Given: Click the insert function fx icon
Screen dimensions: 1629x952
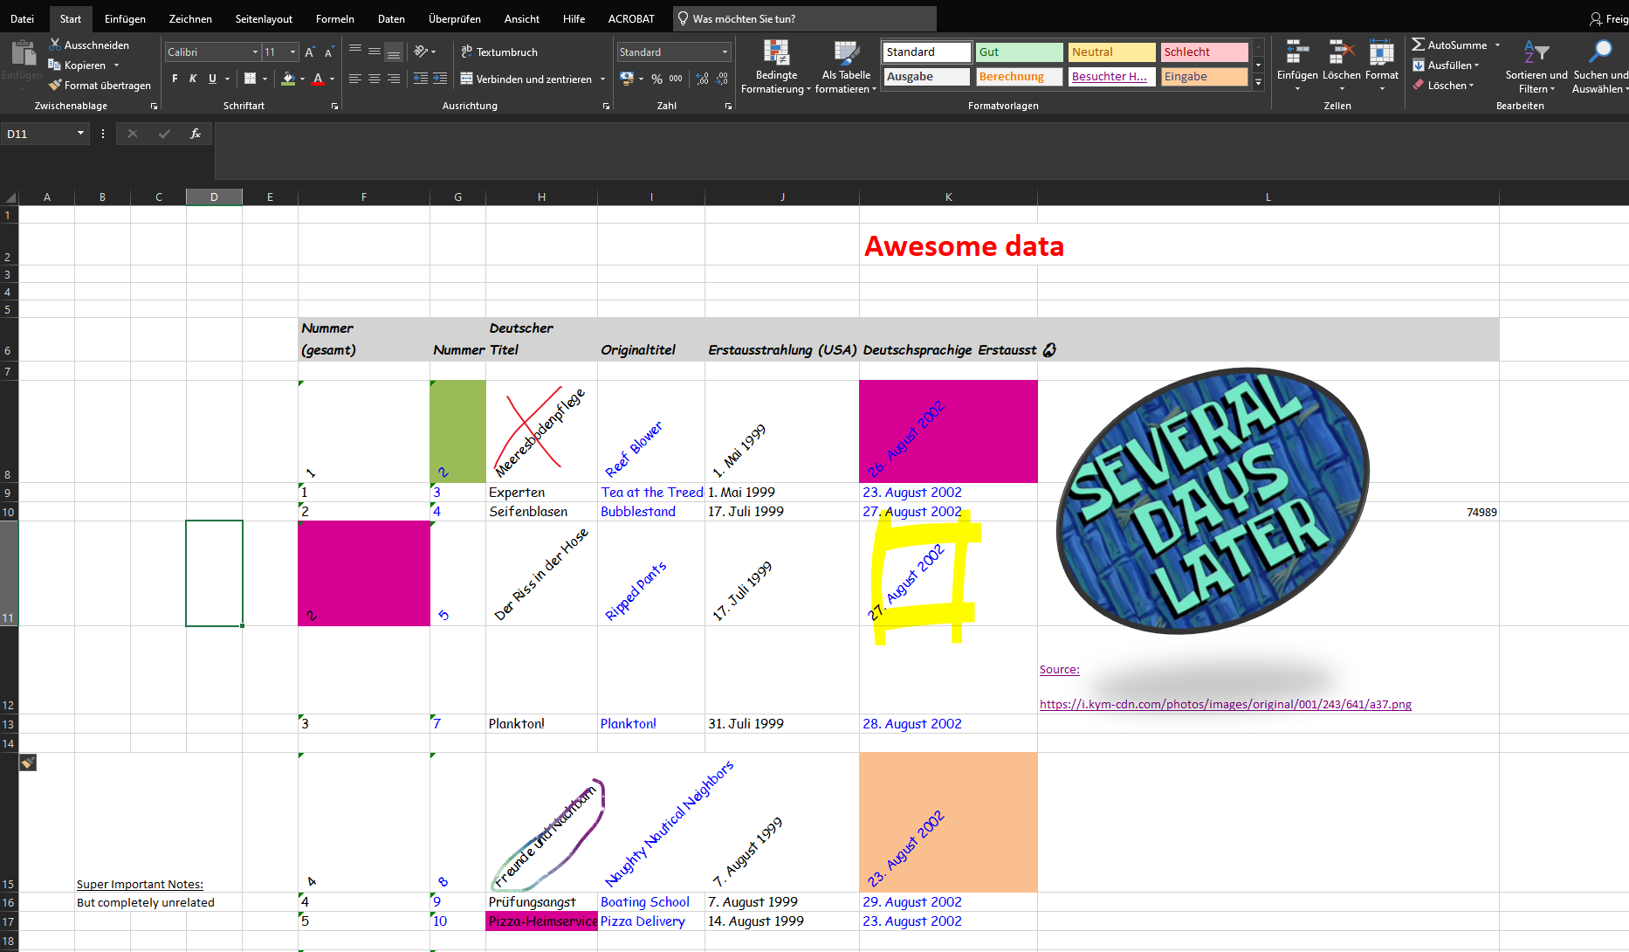Looking at the screenshot, I should pos(196,134).
